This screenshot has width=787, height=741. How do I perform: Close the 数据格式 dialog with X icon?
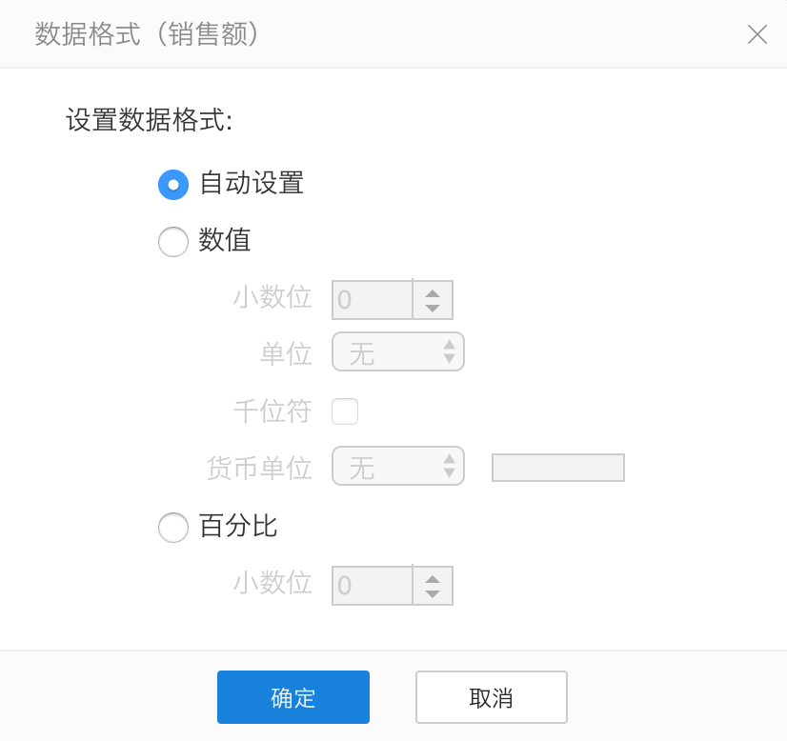[757, 35]
